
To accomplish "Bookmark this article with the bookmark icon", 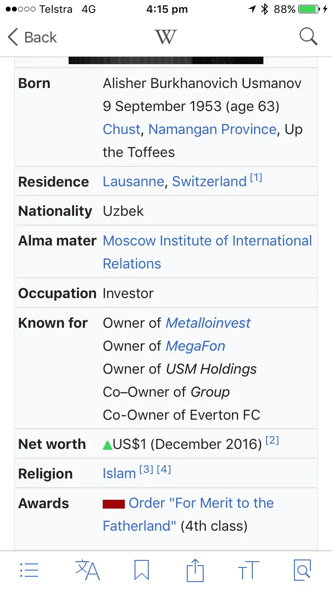I will 142,570.
